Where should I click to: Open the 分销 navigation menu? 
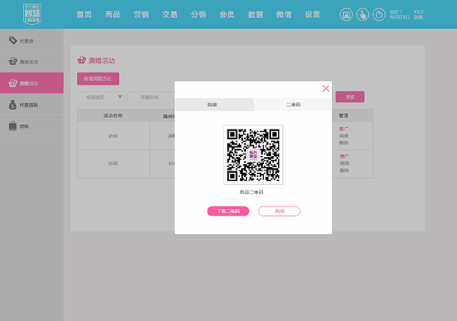click(x=199, y=14)
